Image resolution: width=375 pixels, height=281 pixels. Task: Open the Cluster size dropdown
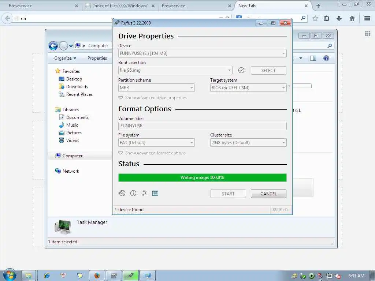(x=248, y=143)
